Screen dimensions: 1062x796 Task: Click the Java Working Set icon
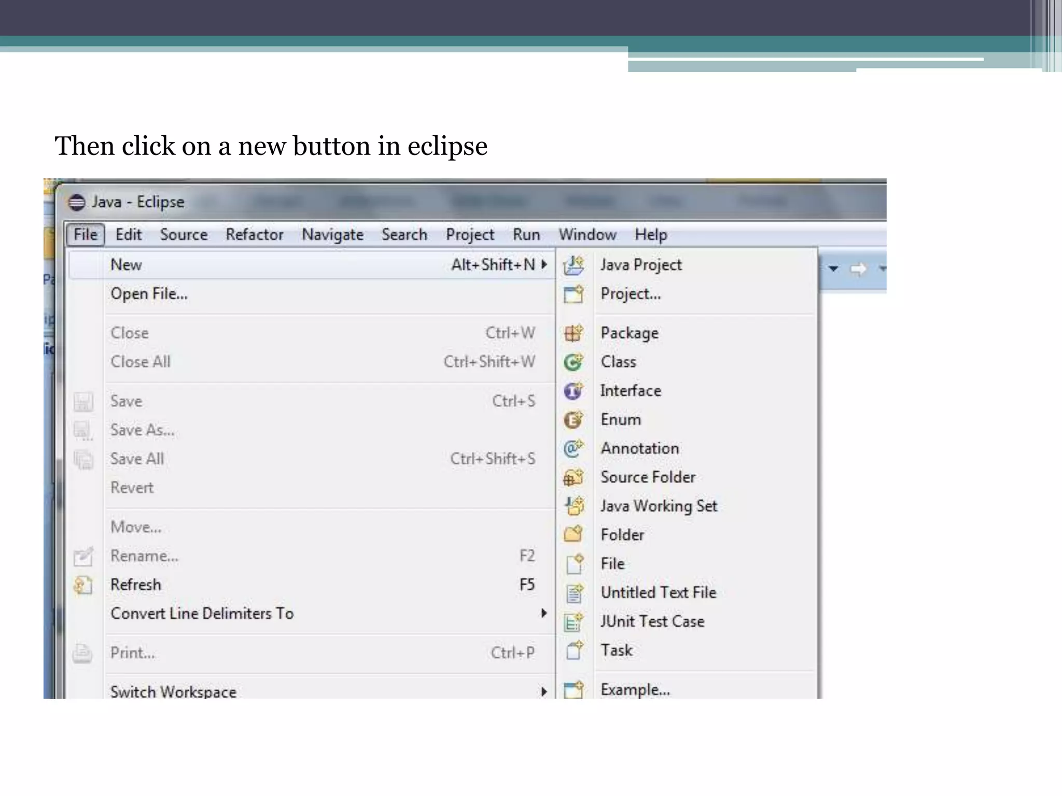(x=574, y=506)
